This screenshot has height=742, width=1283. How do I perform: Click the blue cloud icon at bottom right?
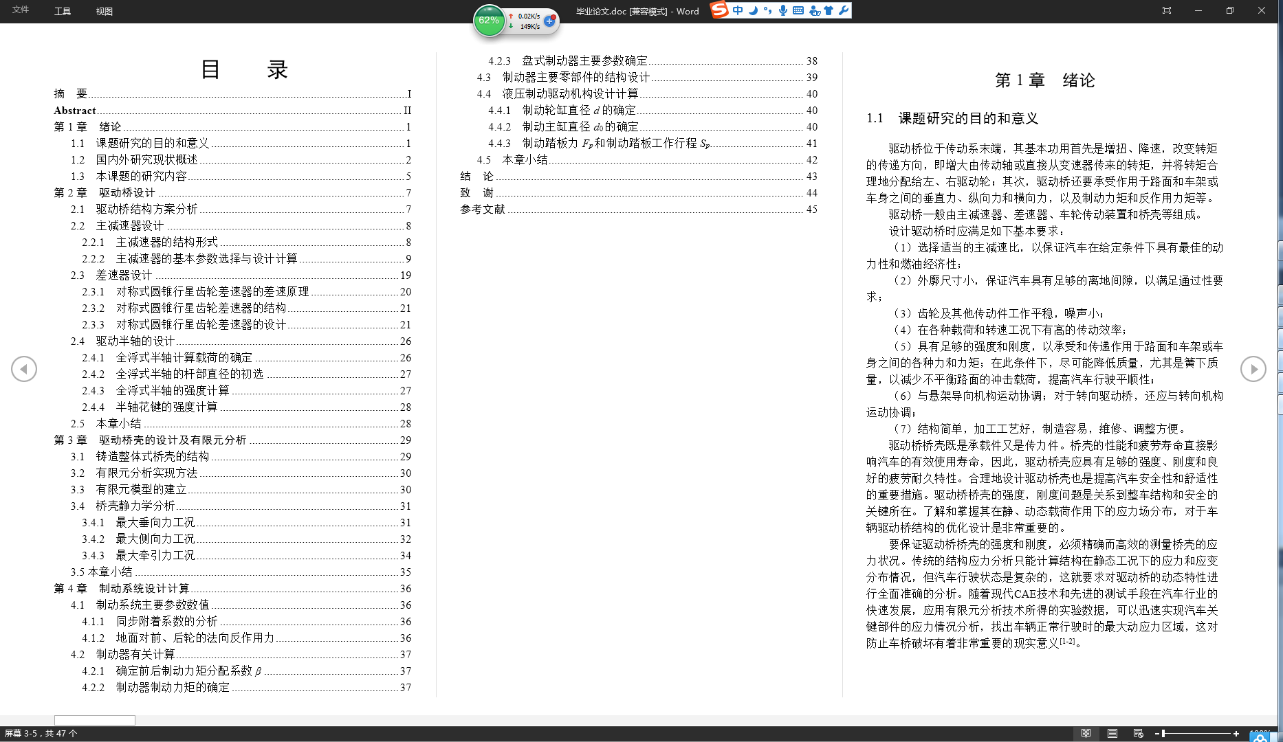click(x=1260, y=737)
